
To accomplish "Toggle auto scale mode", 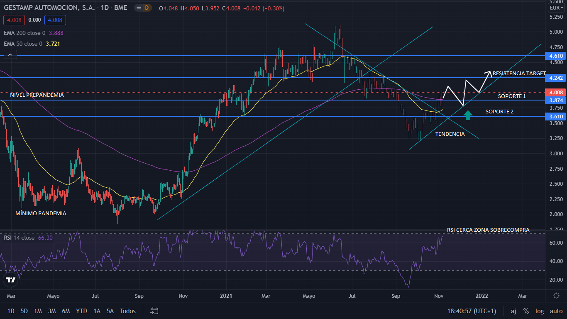I will (x=556, y=311).
